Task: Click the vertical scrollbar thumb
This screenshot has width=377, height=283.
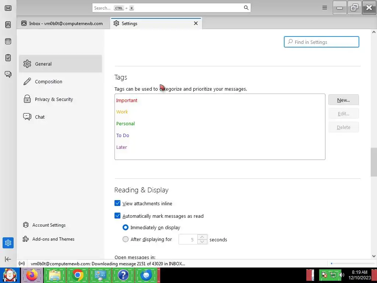Action: [374, 162]
